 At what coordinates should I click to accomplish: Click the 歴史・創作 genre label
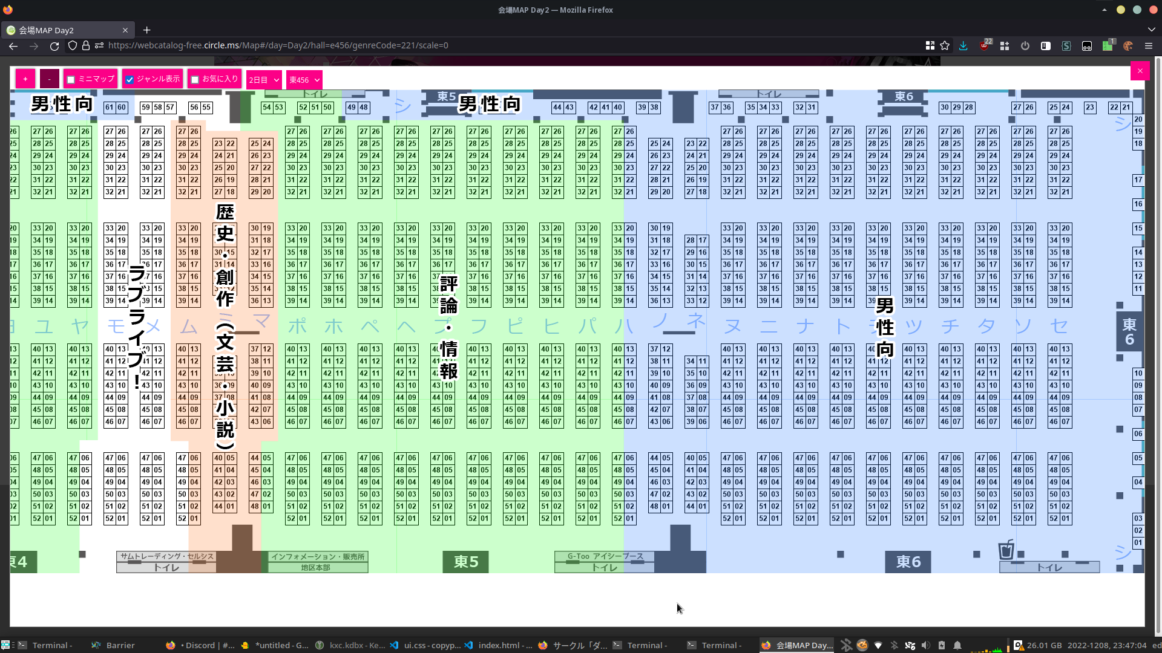click(225, 326)
